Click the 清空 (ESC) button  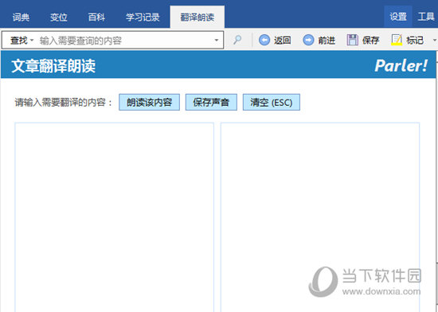[x=272, y=103]
